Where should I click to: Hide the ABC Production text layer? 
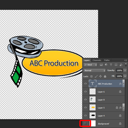click(85, 83)
